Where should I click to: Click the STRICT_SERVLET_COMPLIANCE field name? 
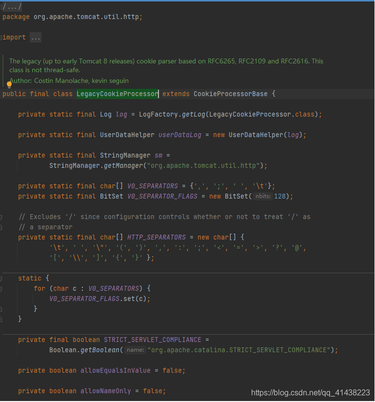(153, 340)
